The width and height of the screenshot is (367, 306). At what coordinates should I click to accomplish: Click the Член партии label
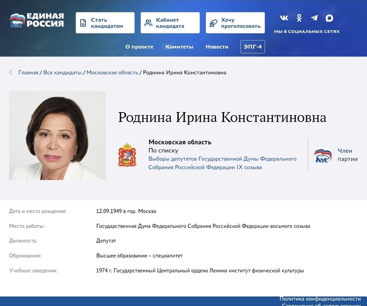click(348, 155)
